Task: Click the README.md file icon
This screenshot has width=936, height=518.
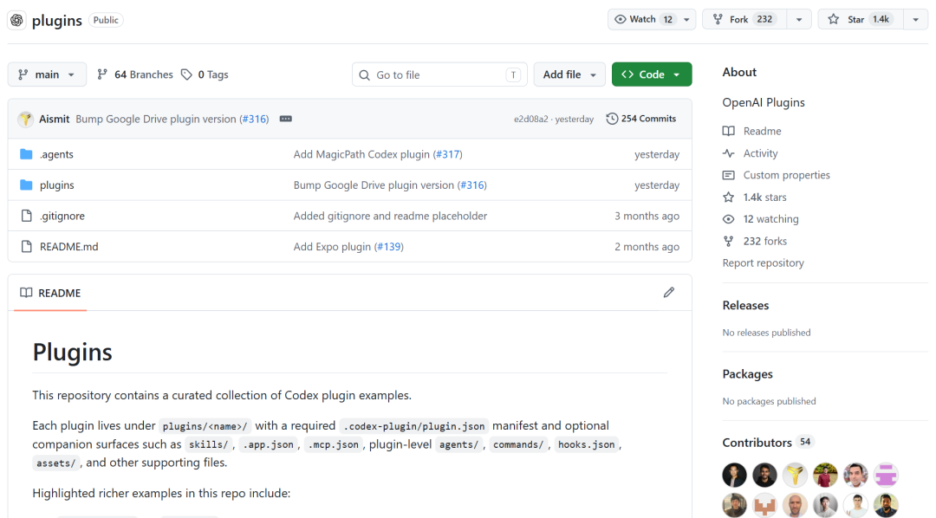Action: (26, 247)
